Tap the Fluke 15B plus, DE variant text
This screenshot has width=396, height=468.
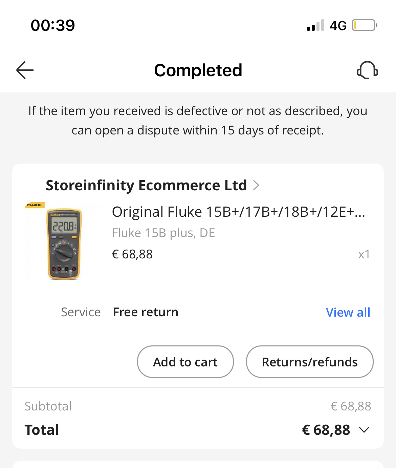pyautogui.click(x=163, y=233)
